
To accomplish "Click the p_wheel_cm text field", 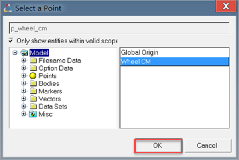I will point(119,28).
